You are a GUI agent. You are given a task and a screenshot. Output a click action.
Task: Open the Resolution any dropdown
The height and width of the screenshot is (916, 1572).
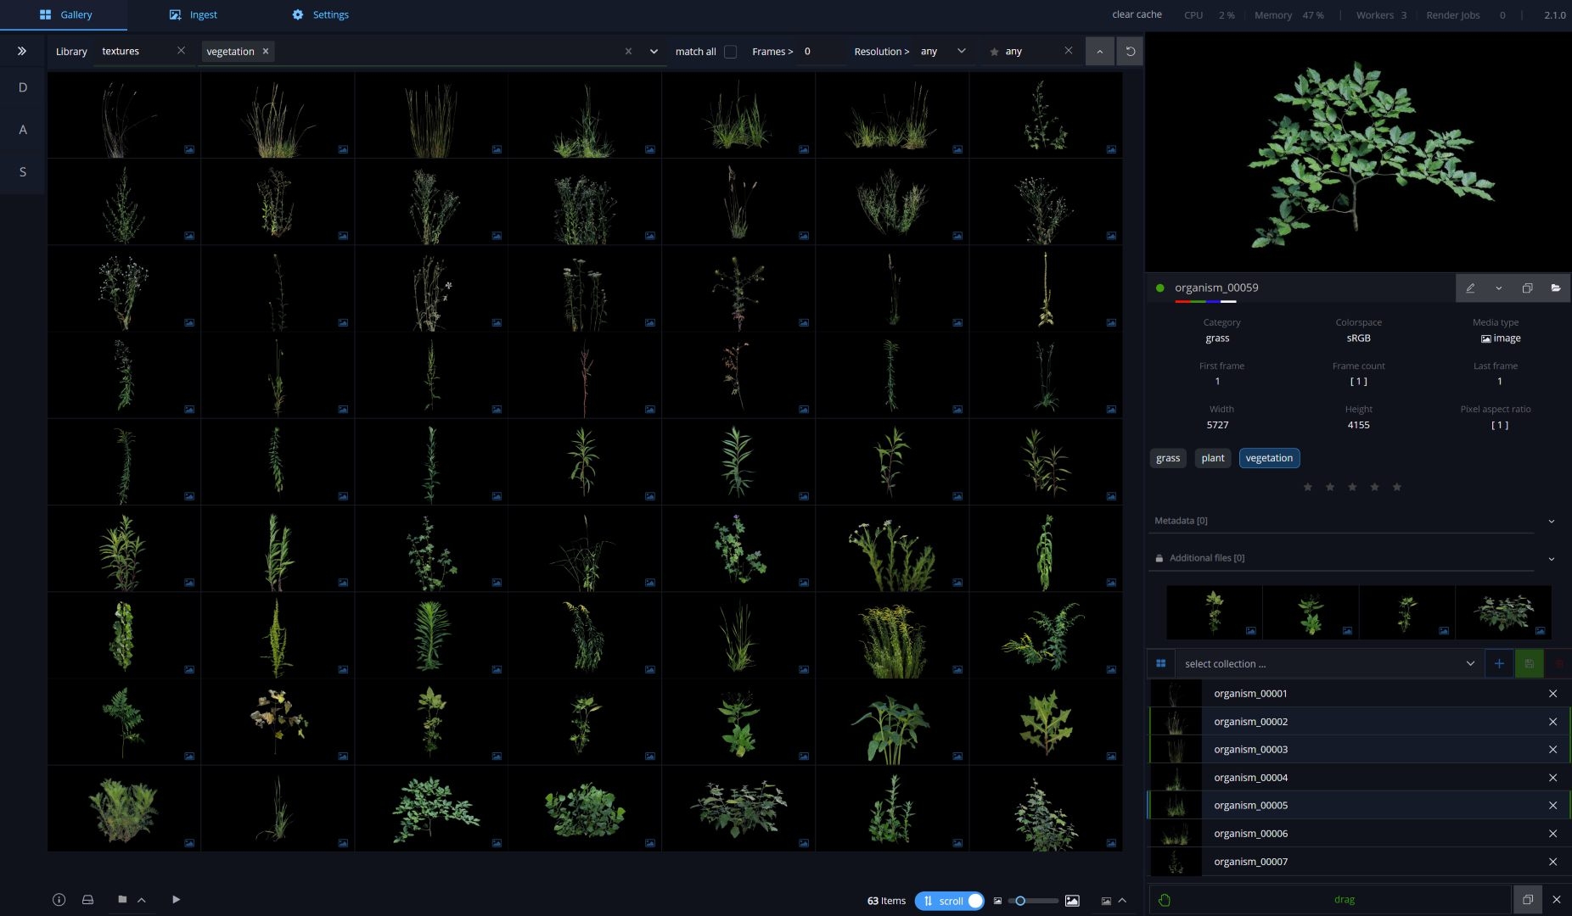944,52
